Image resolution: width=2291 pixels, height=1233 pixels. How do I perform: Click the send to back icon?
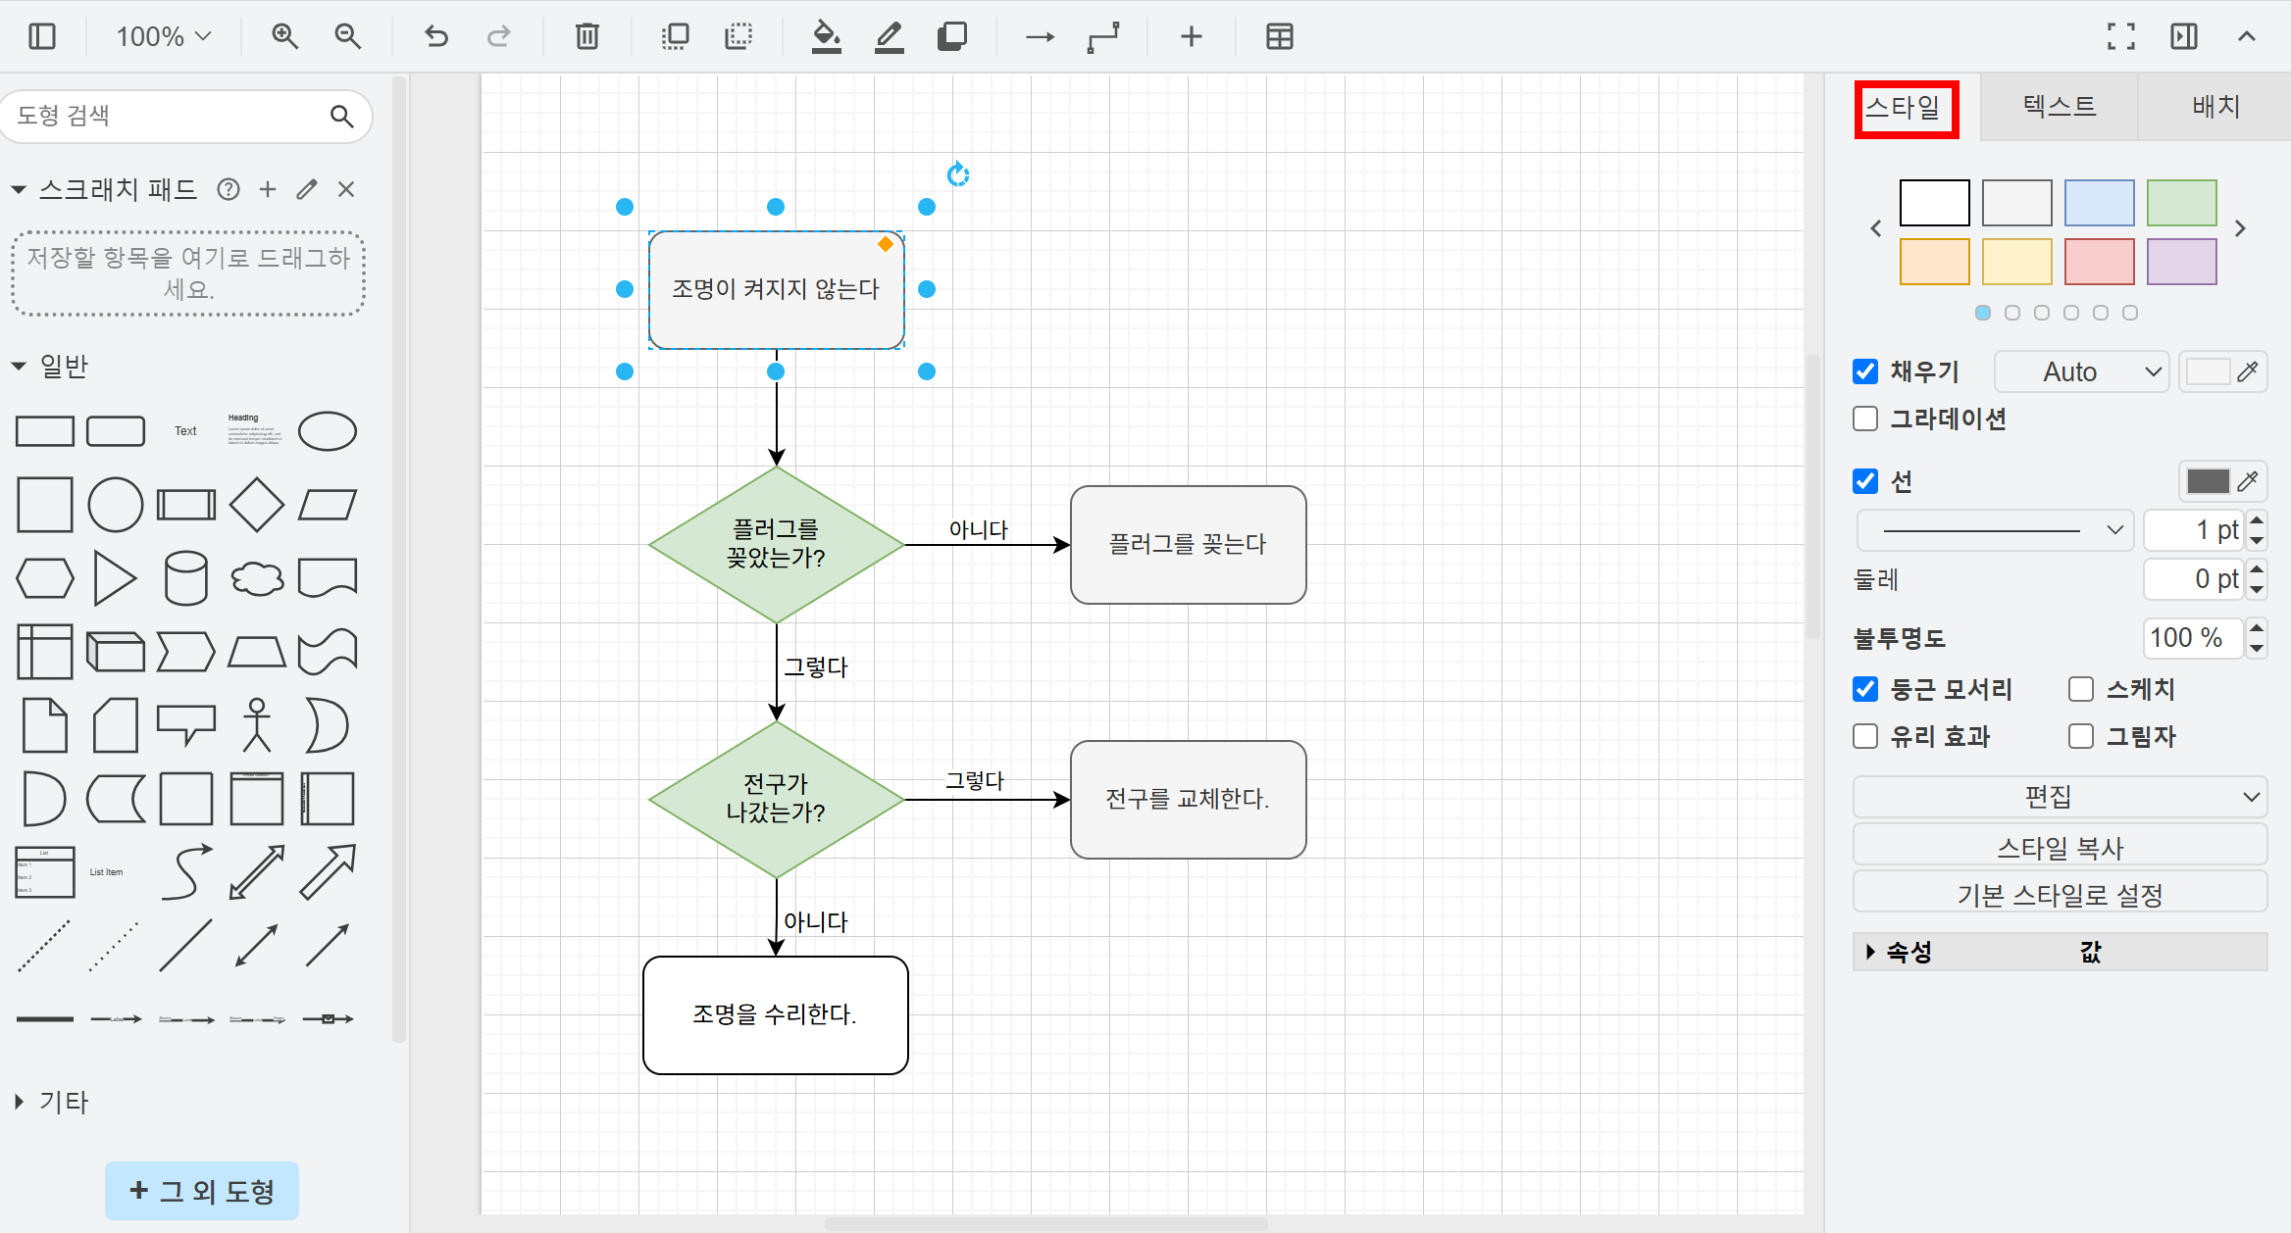(738, 36)
